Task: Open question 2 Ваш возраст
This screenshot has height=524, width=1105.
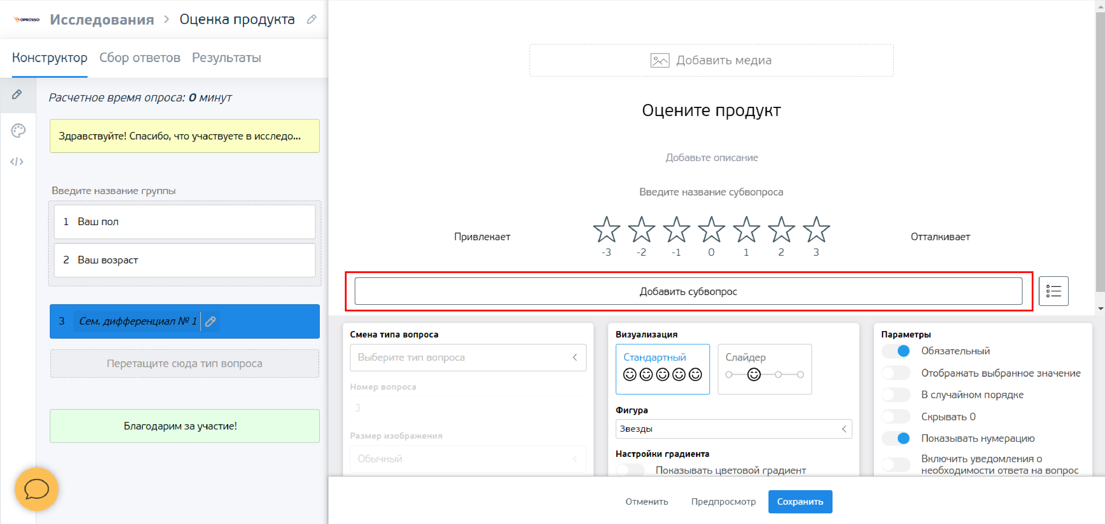Action: [x=184, y=260]
